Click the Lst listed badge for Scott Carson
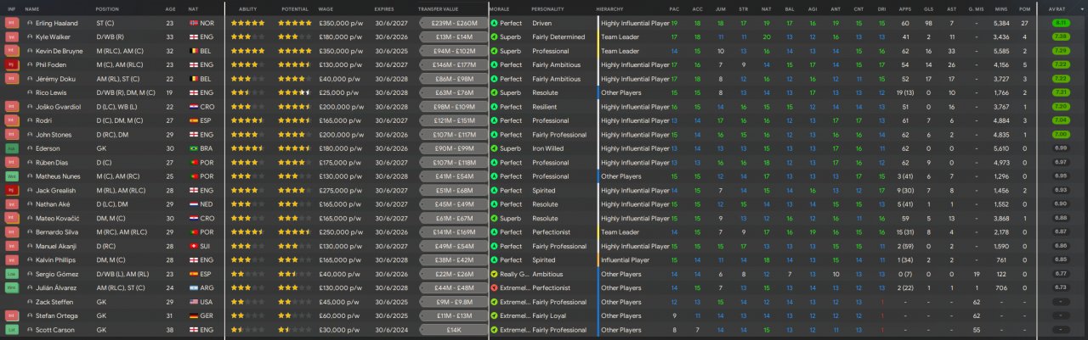 (11, 329)
